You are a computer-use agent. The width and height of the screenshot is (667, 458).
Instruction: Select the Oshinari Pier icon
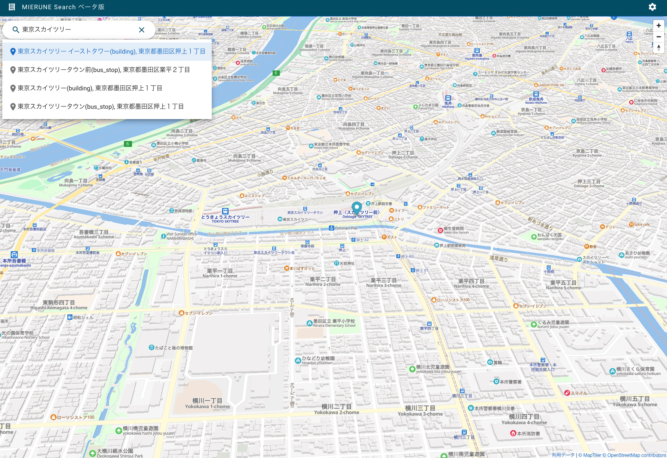[x=332, y=228]
